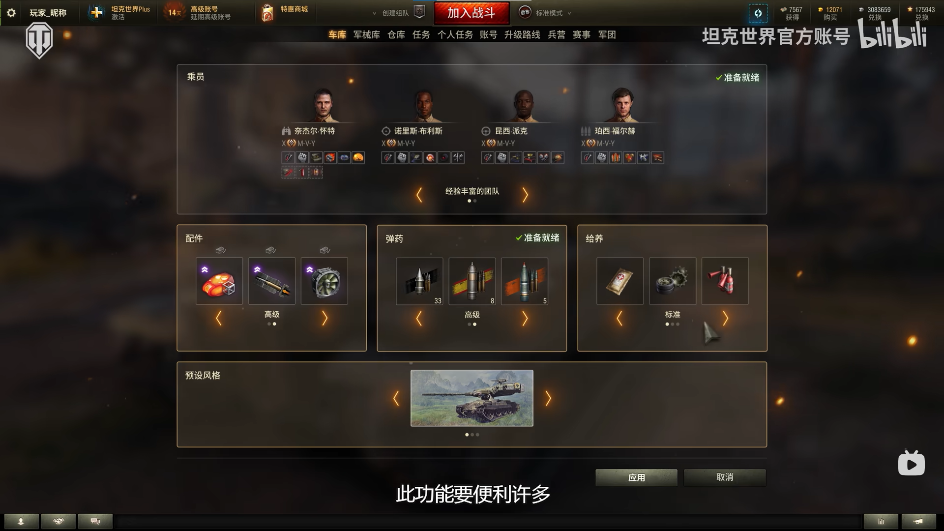Select the orange armor equipment icon

tap(219, 281)
